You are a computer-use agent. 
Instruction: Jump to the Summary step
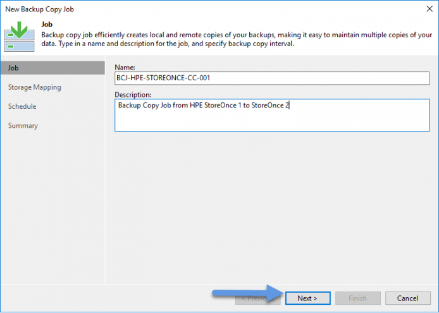pyautogui.click(x=23, y=126)
